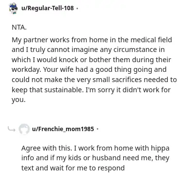Visit the u/Frenchie_mom1985 profile link
The width and height of the screenshot is (194, 185).
pos(63,129)
